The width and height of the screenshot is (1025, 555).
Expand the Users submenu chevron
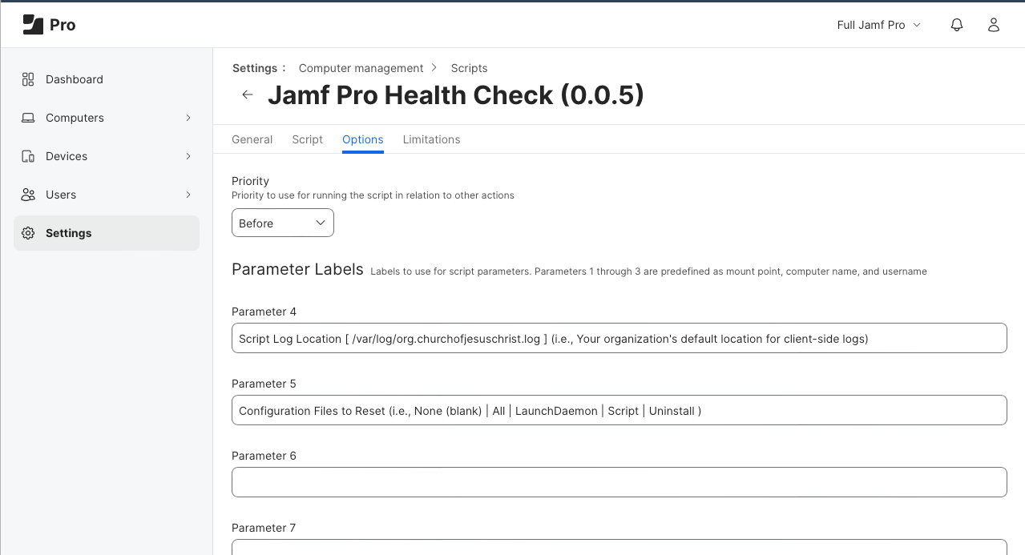click(188, 195)
